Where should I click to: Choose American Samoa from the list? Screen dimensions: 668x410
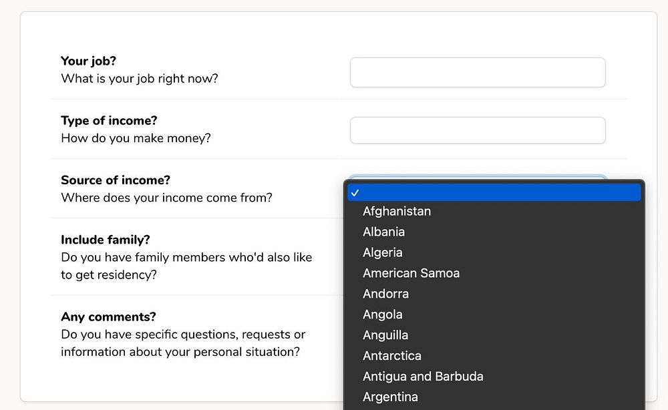click(x=411, y=273)
